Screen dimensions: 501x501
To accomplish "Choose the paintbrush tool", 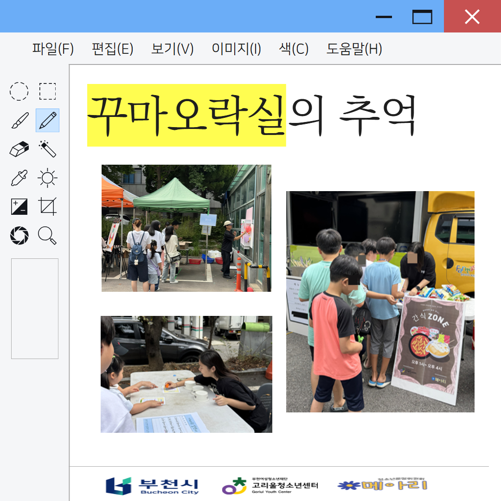I will (x=19, y=121).
